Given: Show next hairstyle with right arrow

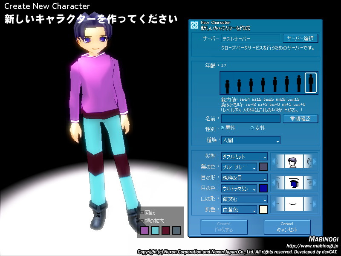Looking at the screenshot, I should coord(314,161).
